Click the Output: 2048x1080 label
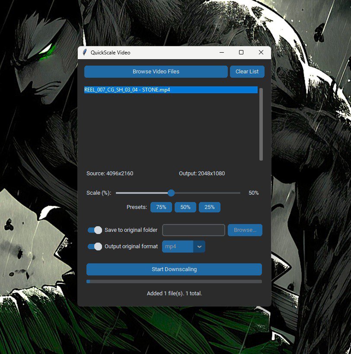The image size is (351, 354). click(x=202, y=174)
